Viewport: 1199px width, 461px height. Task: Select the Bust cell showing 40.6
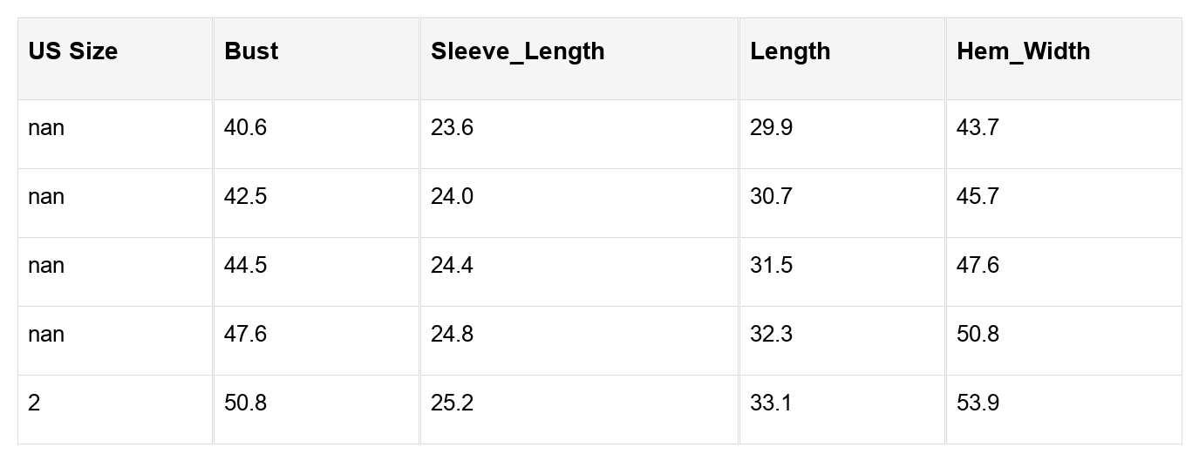tap(246, 128)
